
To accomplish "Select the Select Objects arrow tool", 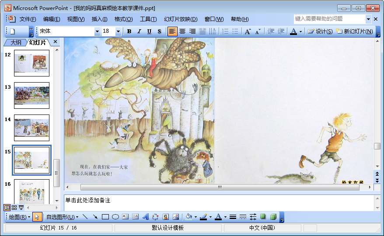I will [37, 217].
